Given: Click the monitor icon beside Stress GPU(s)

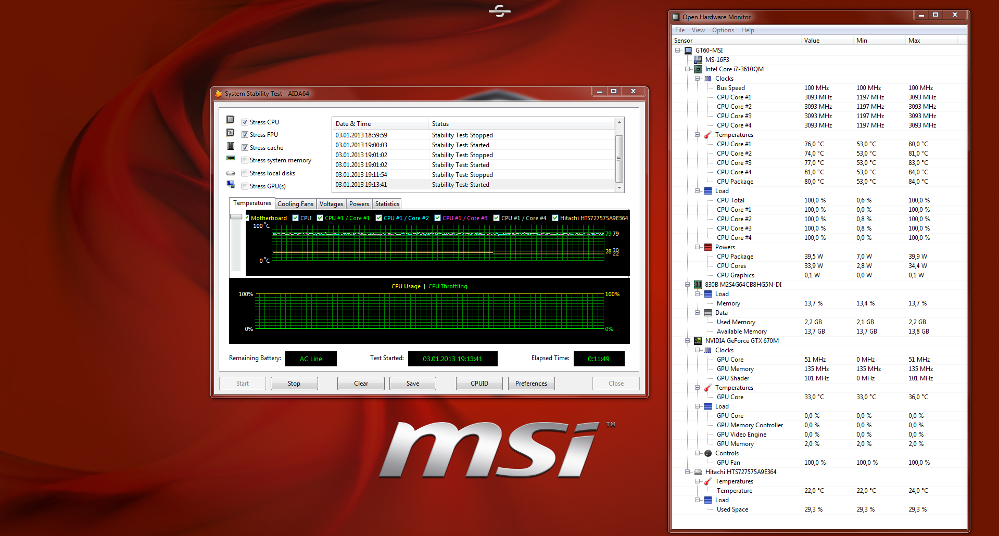Looking at the screenshot, I should pos(231,184).
